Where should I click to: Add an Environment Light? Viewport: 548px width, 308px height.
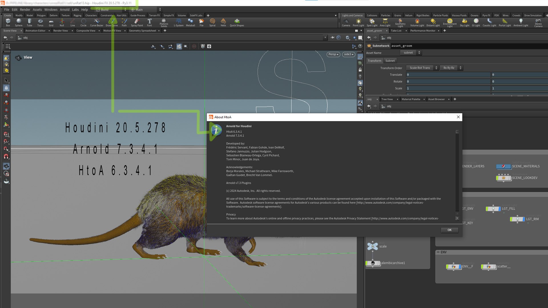(450, 23)
